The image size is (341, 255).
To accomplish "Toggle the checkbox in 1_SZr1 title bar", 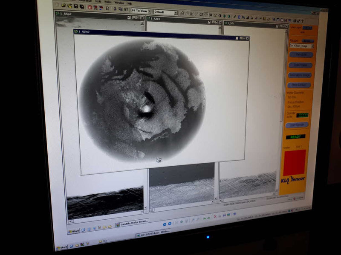I will [x=209, y=22].
